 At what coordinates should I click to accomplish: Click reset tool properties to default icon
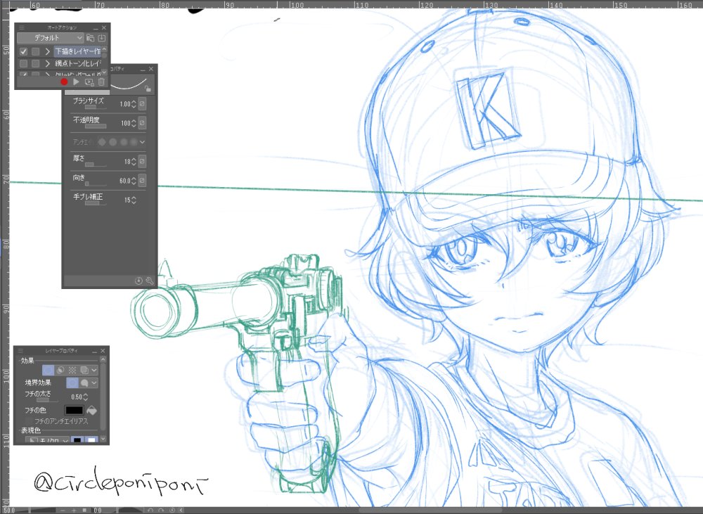(138, 281)
